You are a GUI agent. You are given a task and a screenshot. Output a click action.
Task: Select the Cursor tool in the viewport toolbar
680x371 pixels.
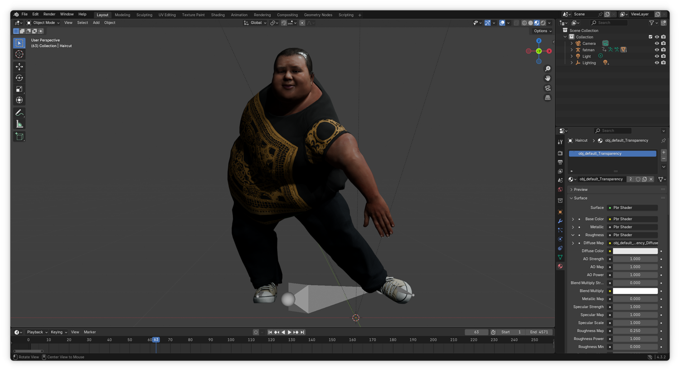[x=19, y=54]
